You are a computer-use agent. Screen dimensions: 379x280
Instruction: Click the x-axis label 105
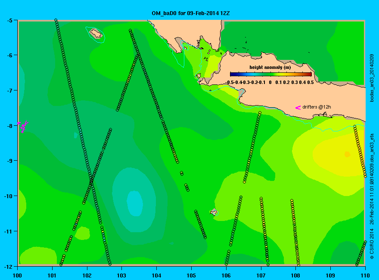point(191,275)
